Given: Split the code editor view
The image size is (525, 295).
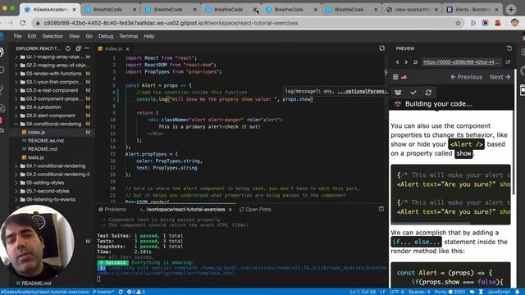Looking at the screenshot, I should 381,48.
